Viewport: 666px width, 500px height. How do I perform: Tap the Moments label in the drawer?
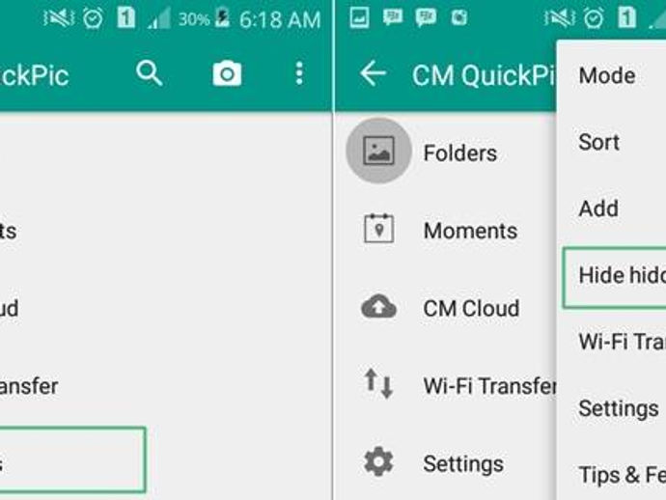[x=471, y=231]
